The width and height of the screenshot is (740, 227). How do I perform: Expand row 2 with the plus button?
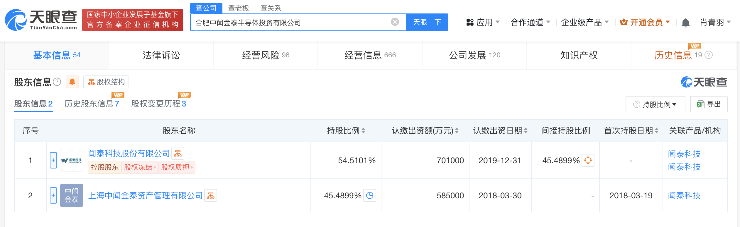coord(53,195)
